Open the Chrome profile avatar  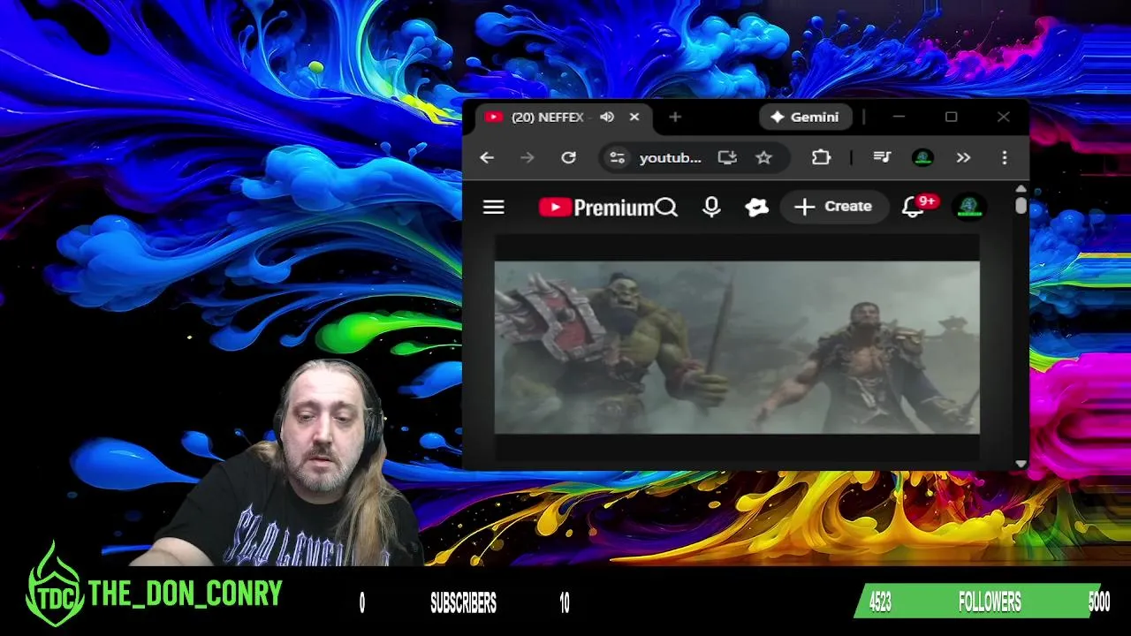(x=922, y=157)
